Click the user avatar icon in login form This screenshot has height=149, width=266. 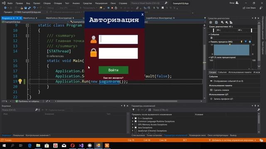[x=94, y=40]
